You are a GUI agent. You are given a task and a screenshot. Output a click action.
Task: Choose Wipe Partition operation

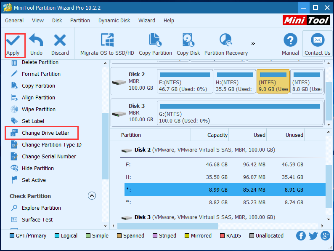[x=39, y=109]
